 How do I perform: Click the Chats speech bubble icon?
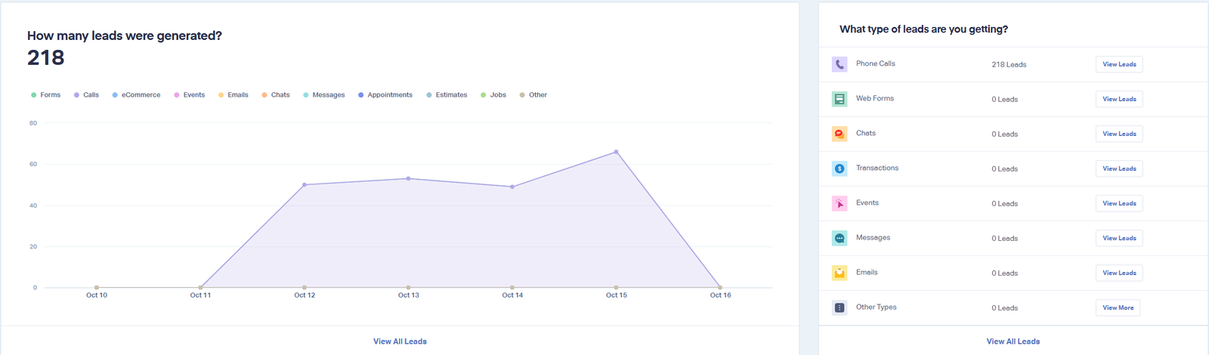pos(839,134)
